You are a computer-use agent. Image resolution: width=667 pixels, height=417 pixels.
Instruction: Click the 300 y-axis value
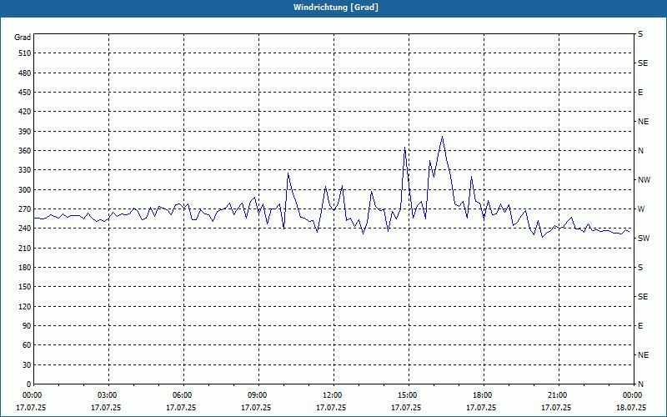(x=25, y=190)
